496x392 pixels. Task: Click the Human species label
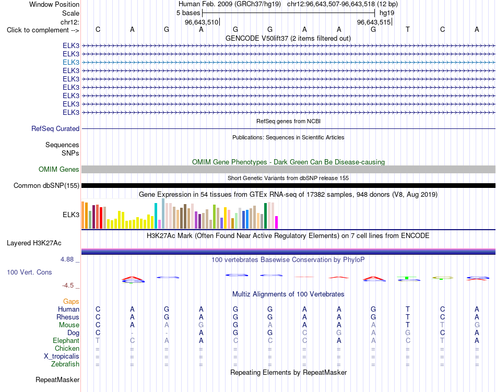tap(68, 309)
